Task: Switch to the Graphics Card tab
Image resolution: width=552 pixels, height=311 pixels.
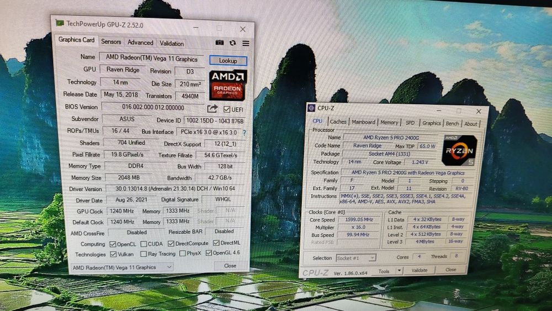Action: [76, 40]
